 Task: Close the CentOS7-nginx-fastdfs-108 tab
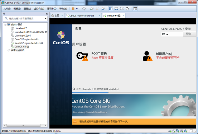pyautogui.click(x=100, y=15)
